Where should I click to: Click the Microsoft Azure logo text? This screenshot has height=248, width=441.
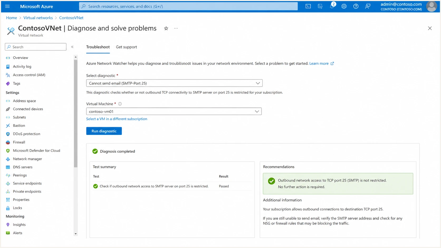click(36, 6)
